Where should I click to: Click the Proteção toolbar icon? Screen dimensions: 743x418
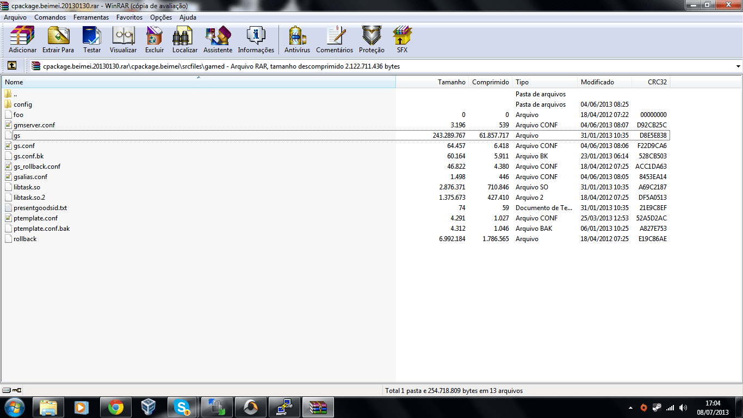tap(371, 36)
